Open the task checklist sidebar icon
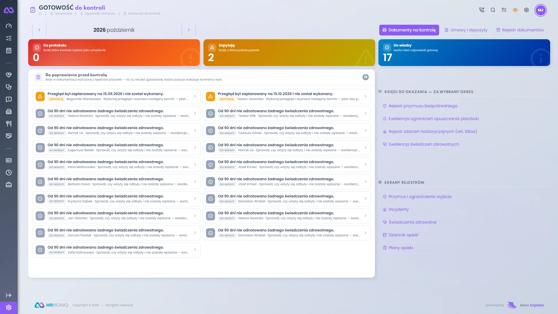The height and width of the screenshot is (314, 558). 9,38
